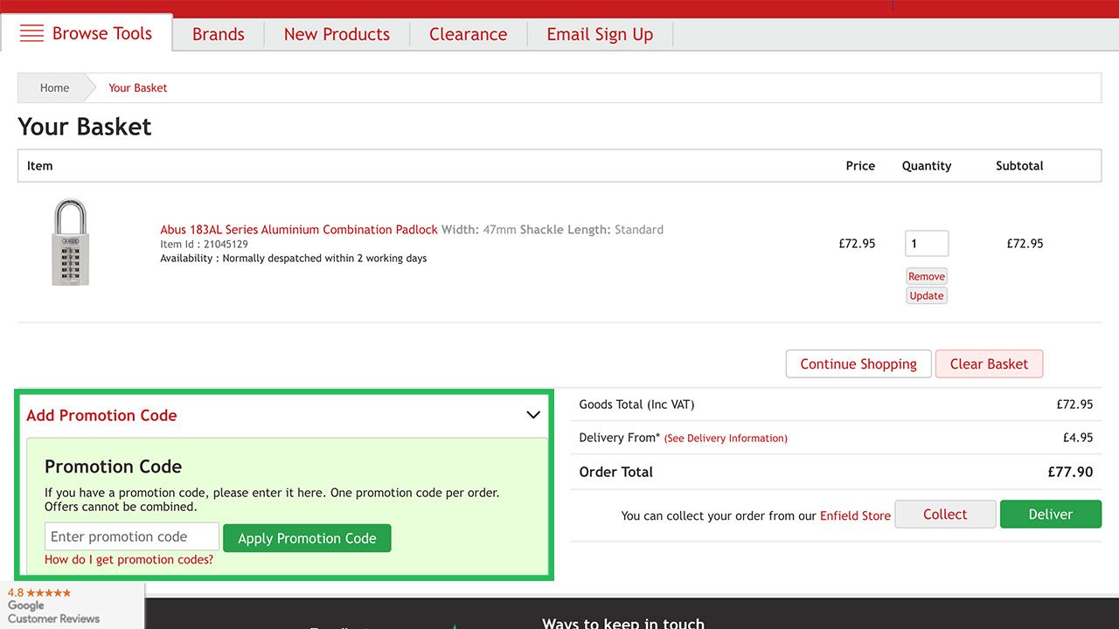The width and height of the screenshot is (1119, 629).
Task: Apply the promotion code
Action: [x=307, y=538]
